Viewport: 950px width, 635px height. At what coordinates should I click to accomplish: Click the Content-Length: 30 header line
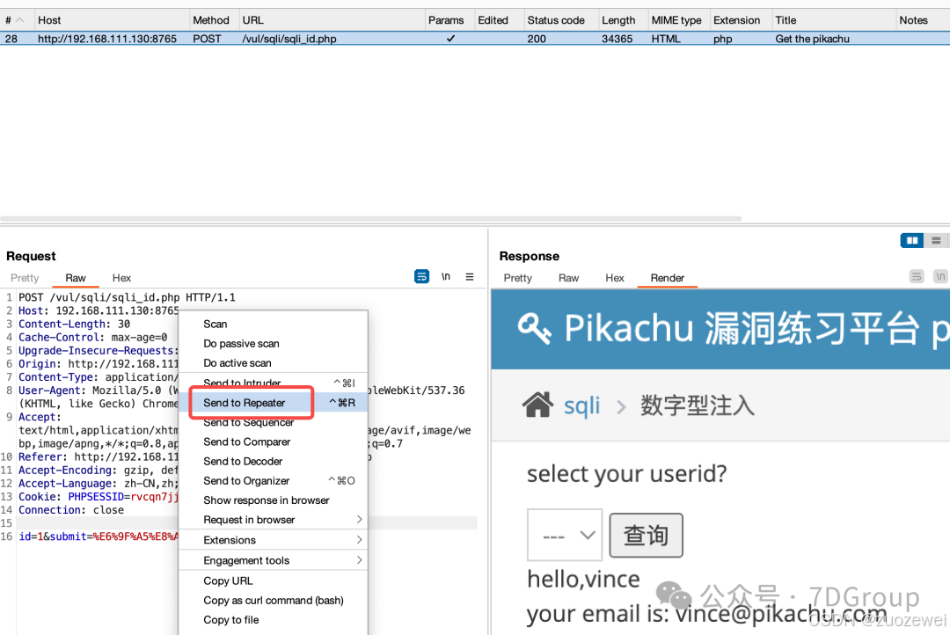coord(74,325)
